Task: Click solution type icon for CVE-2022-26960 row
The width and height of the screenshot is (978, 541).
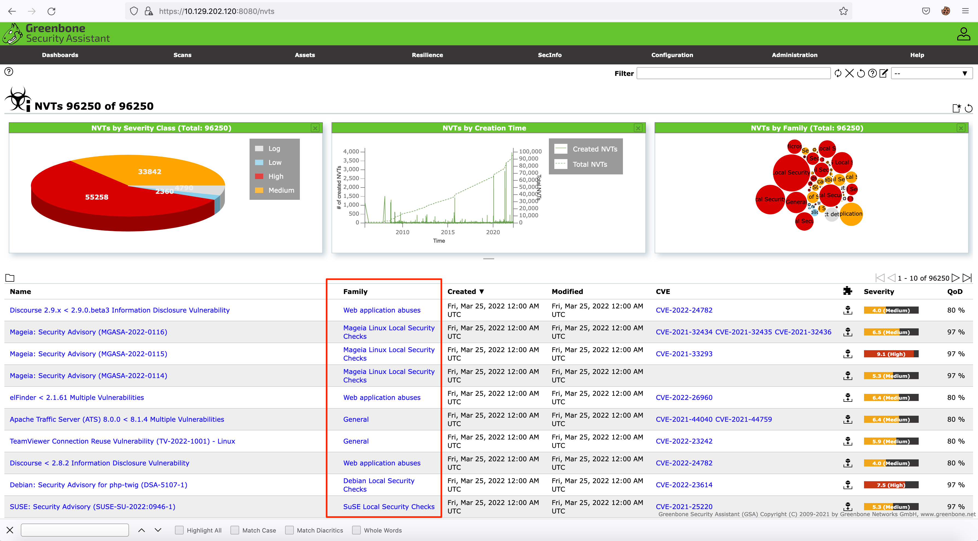Action: tap(847, 397)
